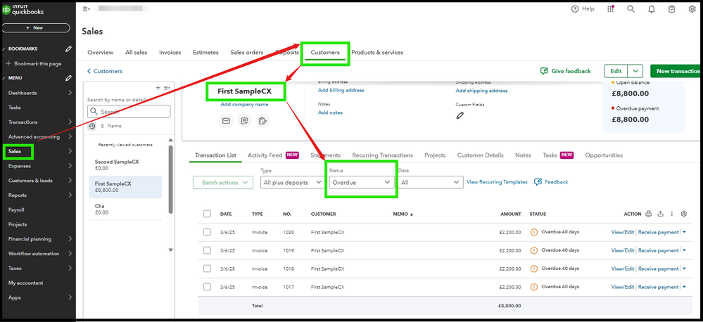
Task: Click the MEMO column sort arrow
Action: (x=412, y=214)
